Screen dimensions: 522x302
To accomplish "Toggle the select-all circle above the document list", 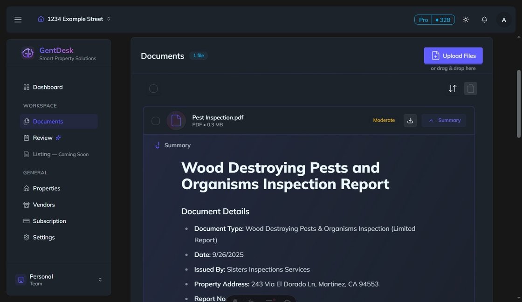I will coord(153,88).
